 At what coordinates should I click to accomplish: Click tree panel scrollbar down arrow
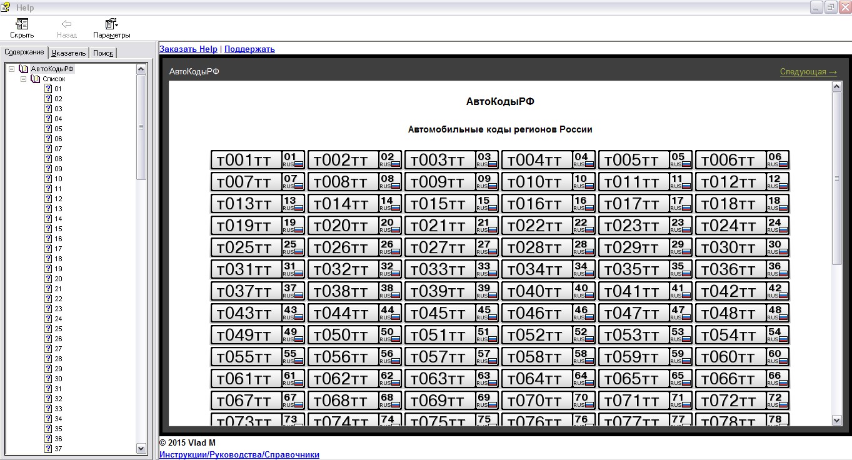click(141, 448)
